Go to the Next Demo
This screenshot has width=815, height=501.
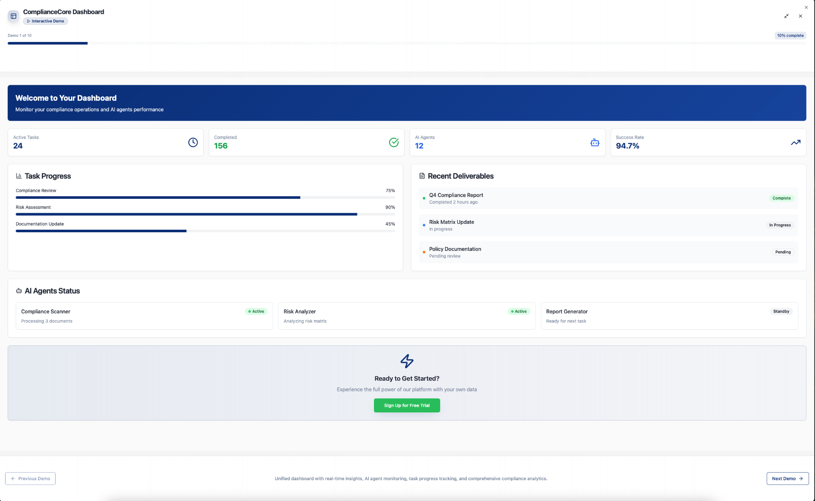[787, 479]
